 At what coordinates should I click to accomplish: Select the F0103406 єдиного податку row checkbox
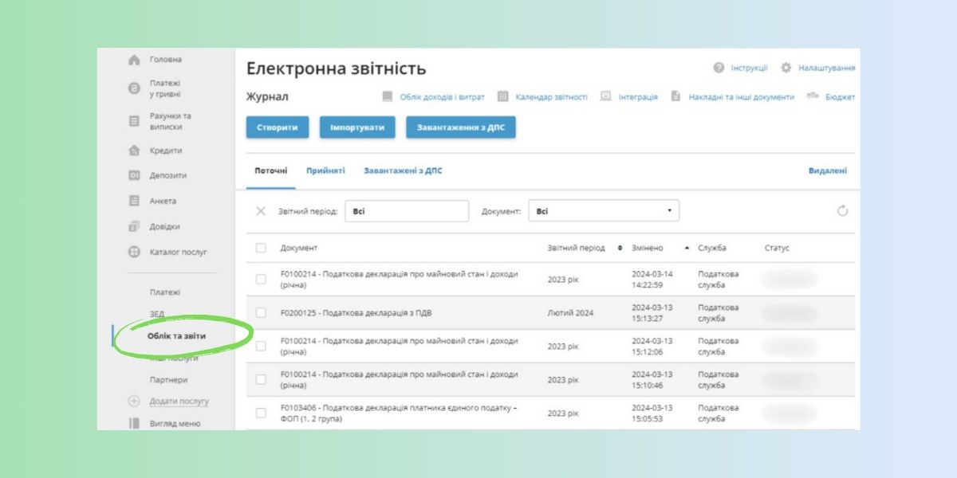pyautogui.click(x=261, y=413)
